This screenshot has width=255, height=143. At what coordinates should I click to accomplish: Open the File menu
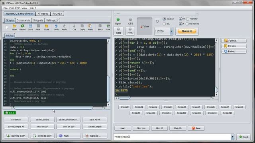coord(5,8)
